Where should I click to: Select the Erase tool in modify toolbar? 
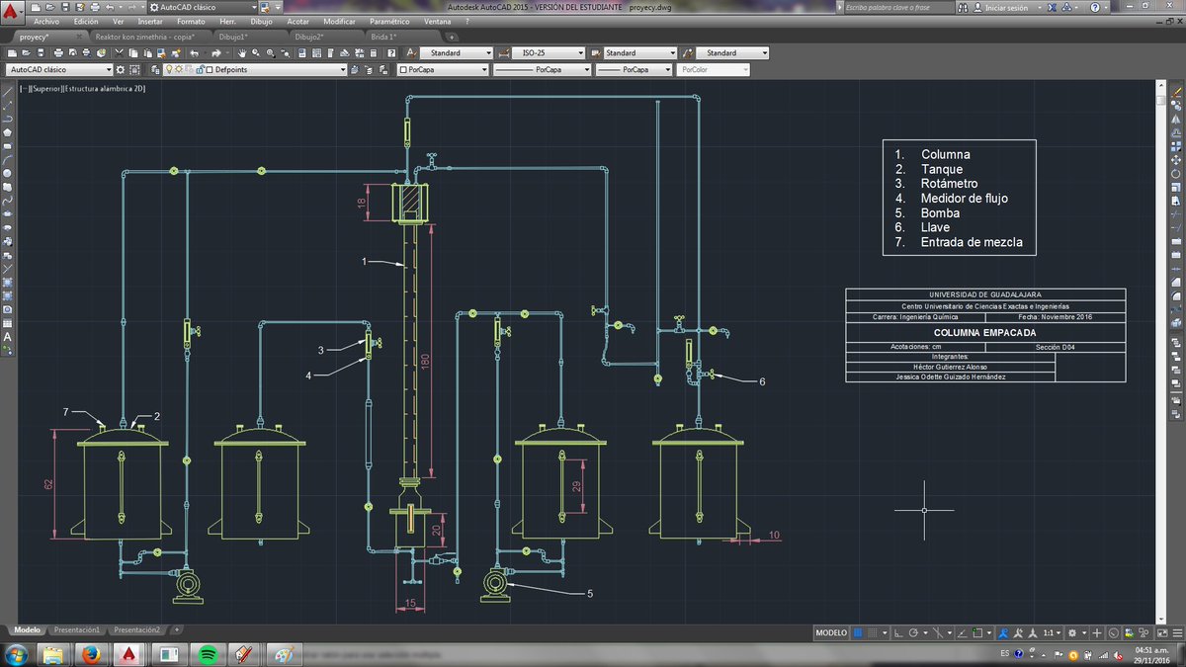pyautogui.click(x=1176, y=93)
